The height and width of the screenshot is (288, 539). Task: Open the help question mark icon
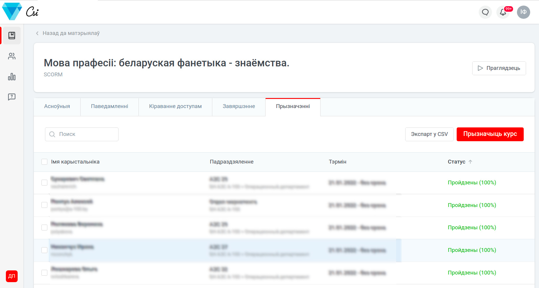[12, 97]
